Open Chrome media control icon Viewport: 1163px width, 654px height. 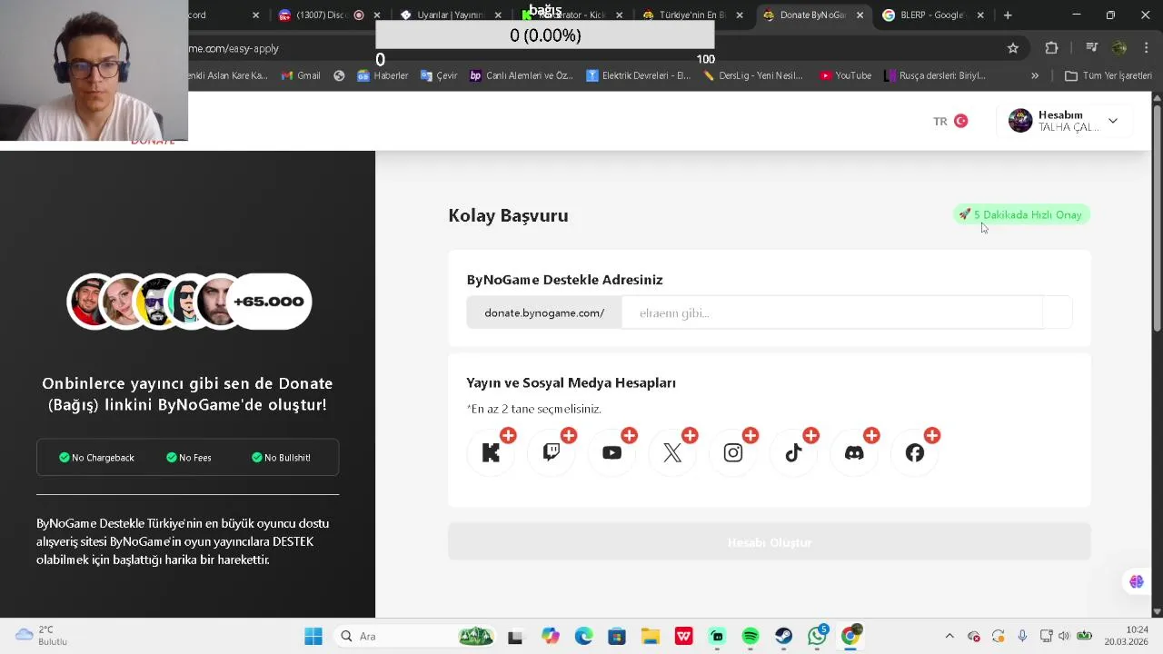click(x=1092, y=48)
